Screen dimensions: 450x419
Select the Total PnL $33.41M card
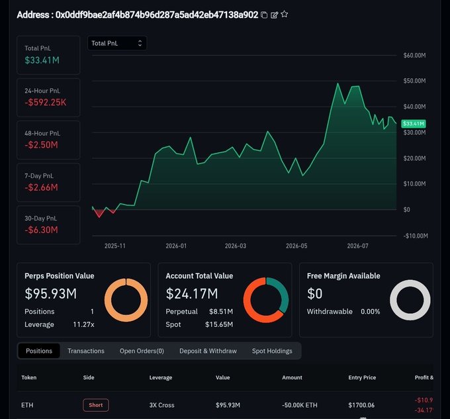tap(48, 55)
